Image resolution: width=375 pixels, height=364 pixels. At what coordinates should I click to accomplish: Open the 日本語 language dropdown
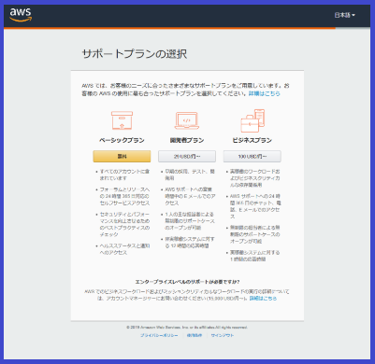[x=344, y=15]
